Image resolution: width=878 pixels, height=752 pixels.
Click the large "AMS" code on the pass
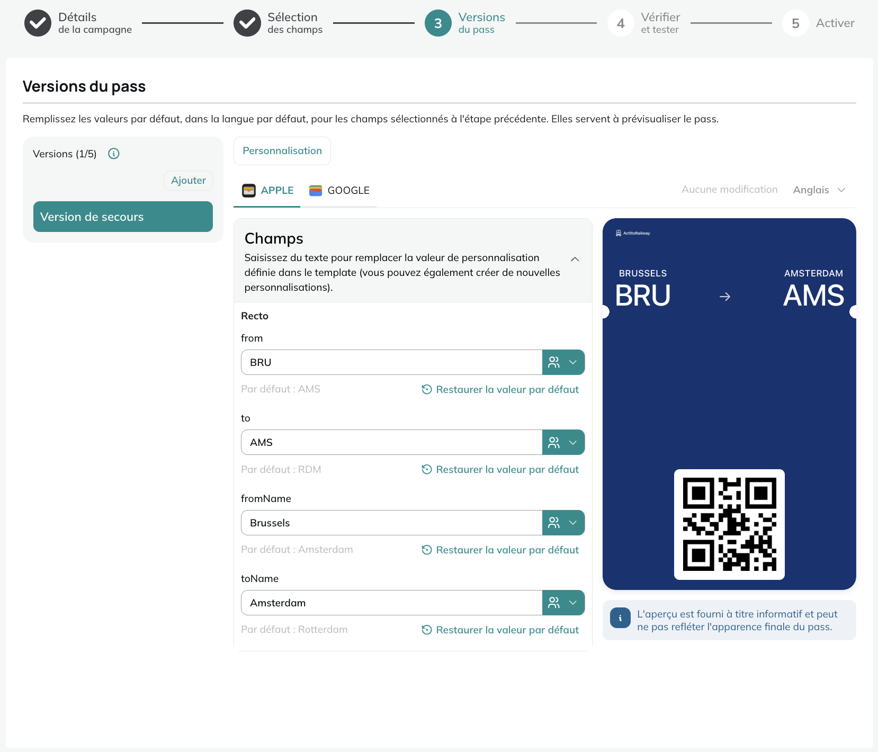pyautogui.click(x=814, y=296)
